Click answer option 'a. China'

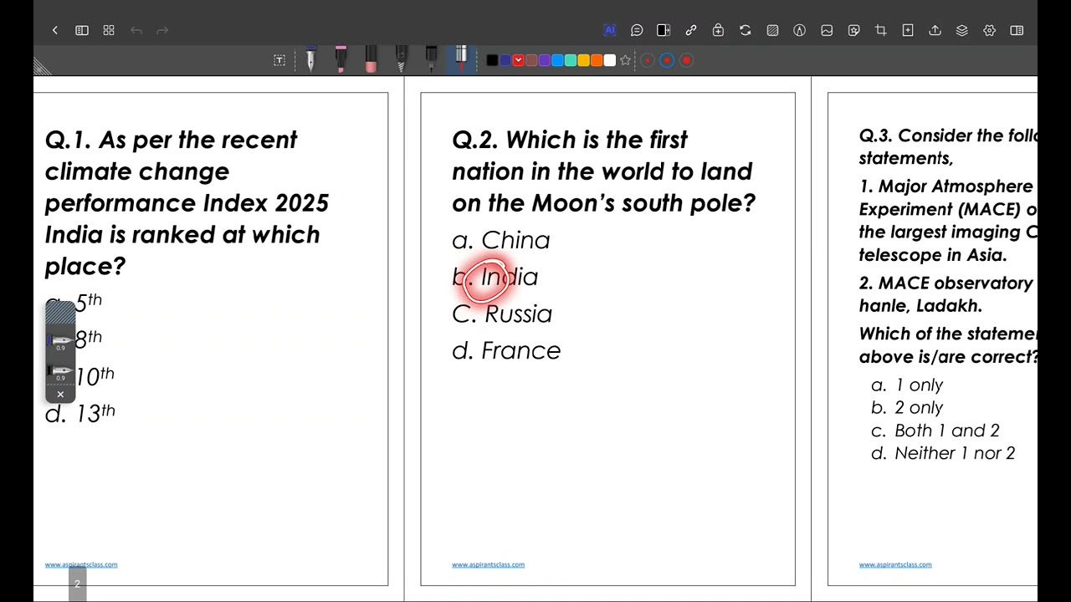click(x=500, y=241)
